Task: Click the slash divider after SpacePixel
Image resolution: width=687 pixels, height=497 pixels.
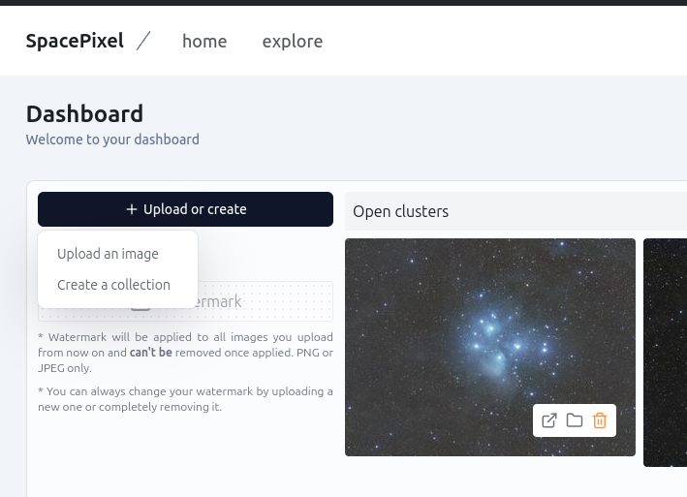Action: coord(143,41)
